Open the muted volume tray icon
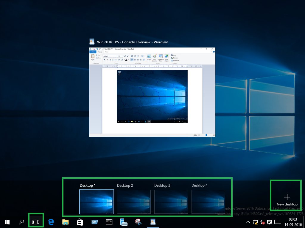 point(262,222)
